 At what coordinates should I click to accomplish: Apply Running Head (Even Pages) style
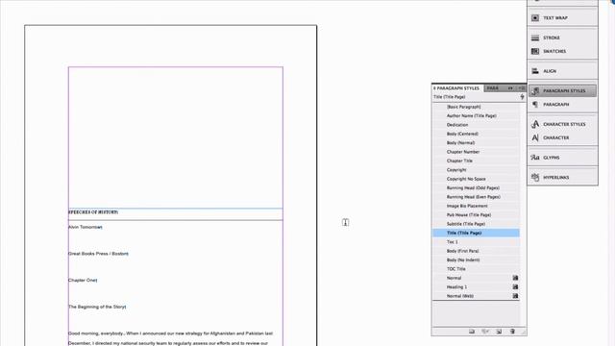(x=477, y=197)
